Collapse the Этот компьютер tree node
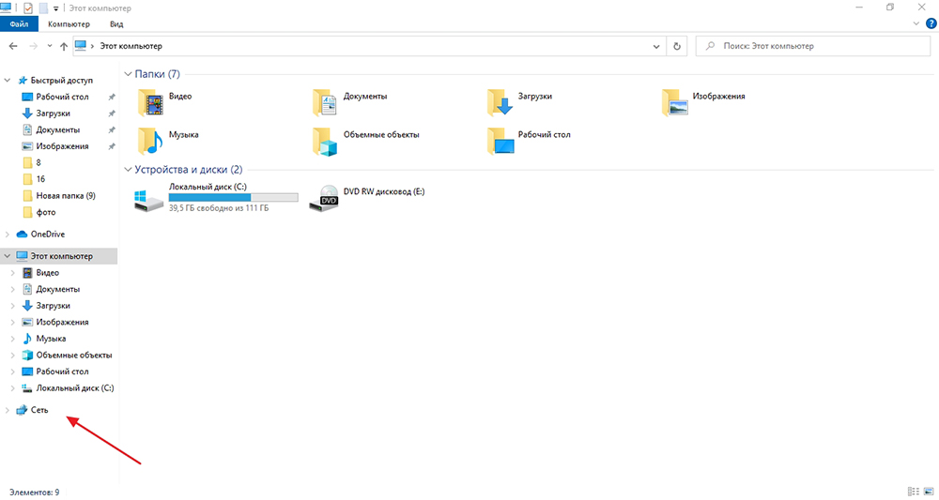The height and width of the screenshot is (500, 939). [8, 256]
